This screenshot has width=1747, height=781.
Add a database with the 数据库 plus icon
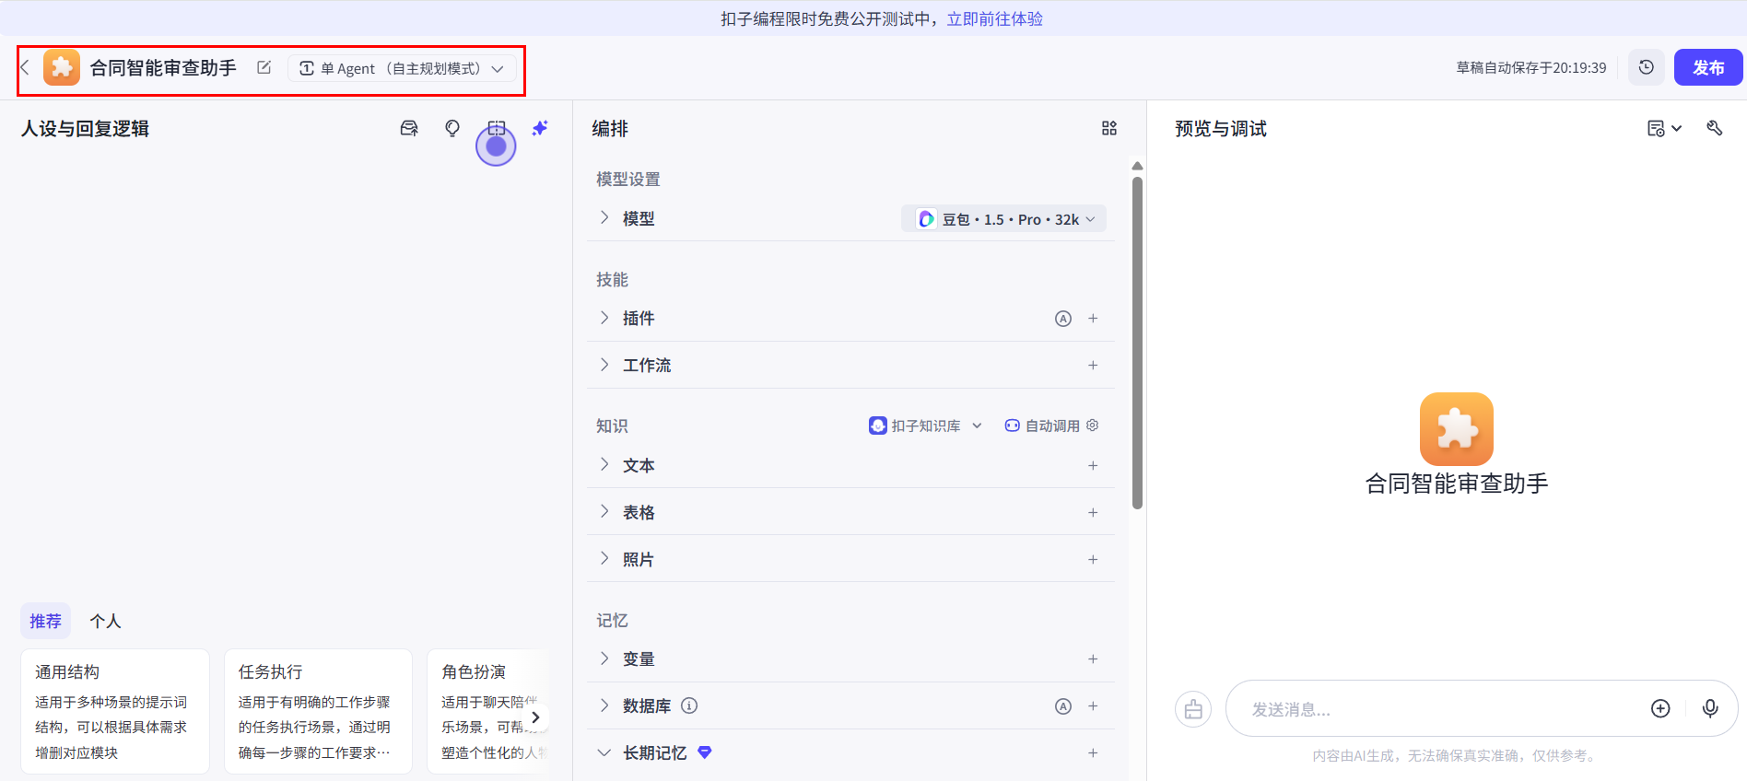[x=1093, y=706]
